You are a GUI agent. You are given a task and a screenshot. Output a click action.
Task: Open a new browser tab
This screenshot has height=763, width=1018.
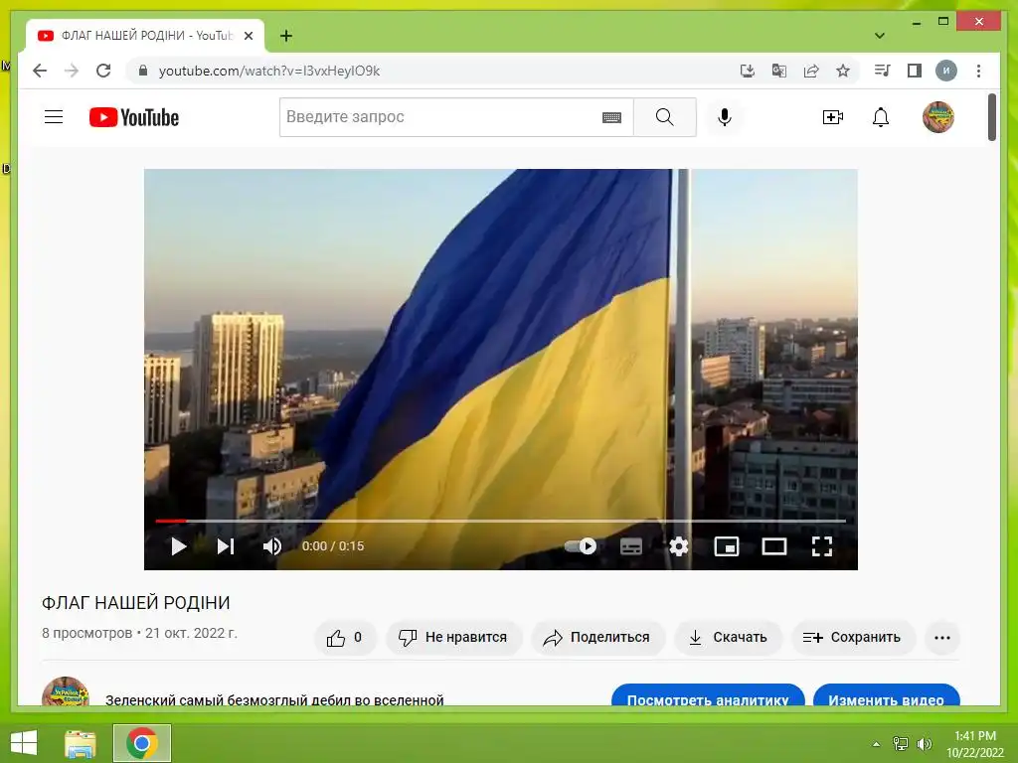tap(286, 36)
